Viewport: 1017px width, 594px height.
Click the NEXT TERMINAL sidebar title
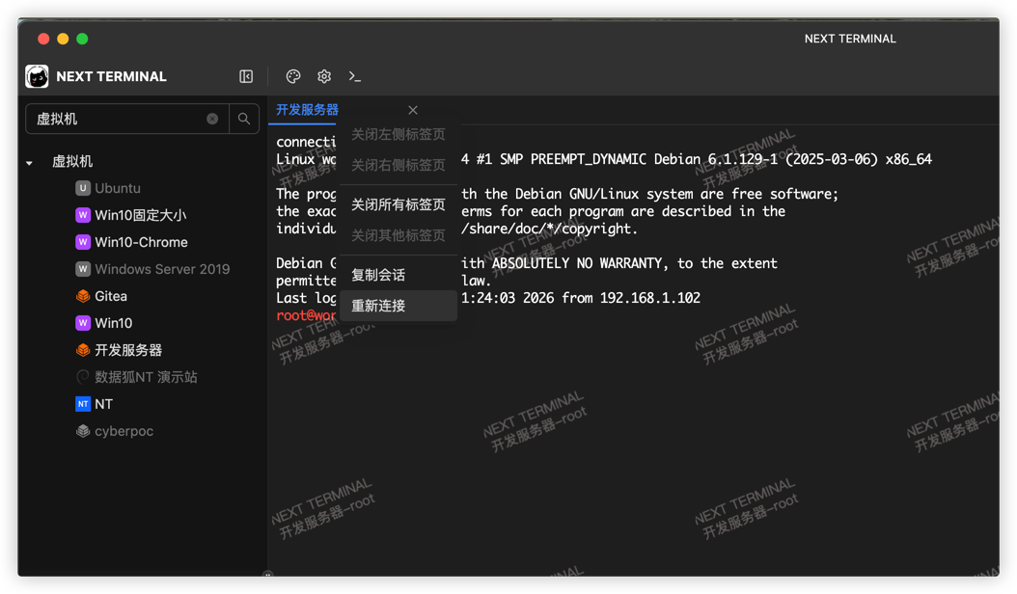(x=112, y=76)
